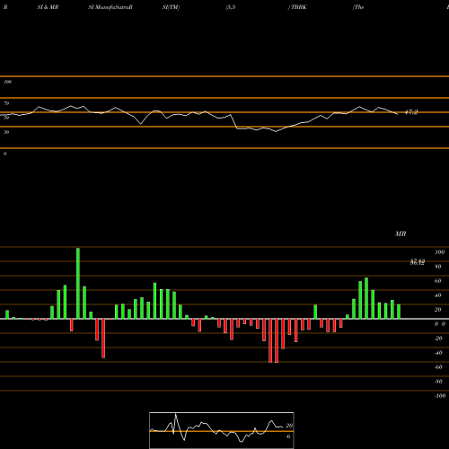
Task: Click the MR axis label "-80"
Action: click(x=438, y=382)
